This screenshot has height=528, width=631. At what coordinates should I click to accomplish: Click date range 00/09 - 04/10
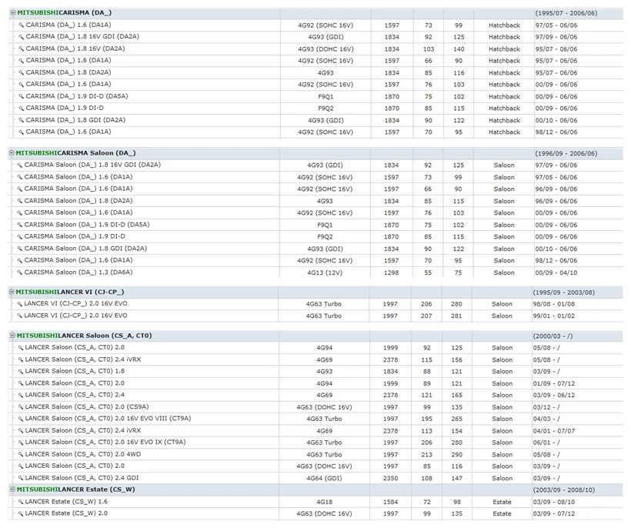(556, 272)
